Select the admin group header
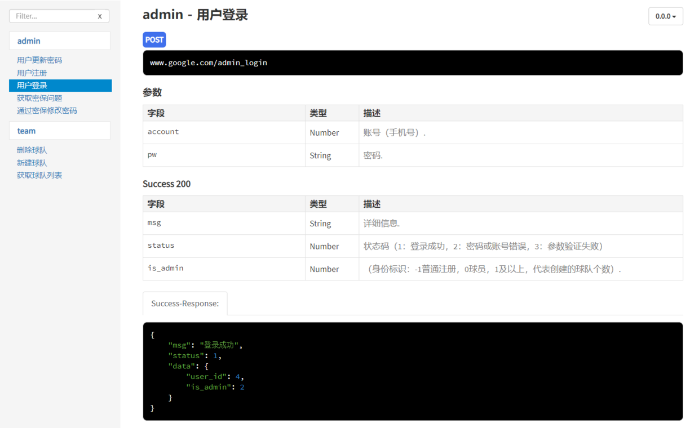This screenshot has width=699, height=428. coord(59,41)
